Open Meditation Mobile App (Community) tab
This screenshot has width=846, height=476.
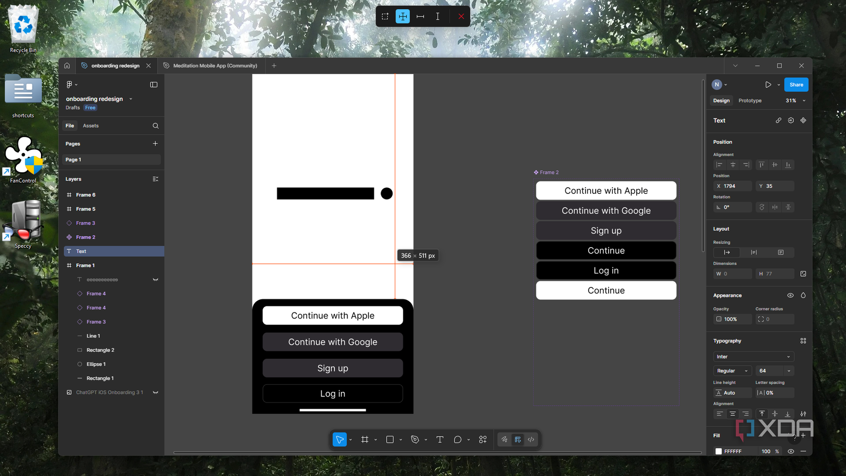pyautogui.click(x=211, y=66)
